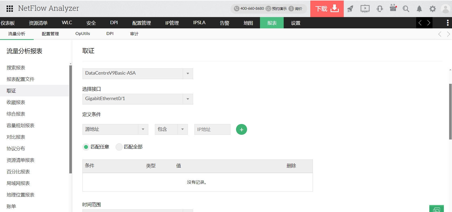This screenshot has width=452, height=212.
Task: Switch to the OpUtils sub-tab
Action: point(83,34)
